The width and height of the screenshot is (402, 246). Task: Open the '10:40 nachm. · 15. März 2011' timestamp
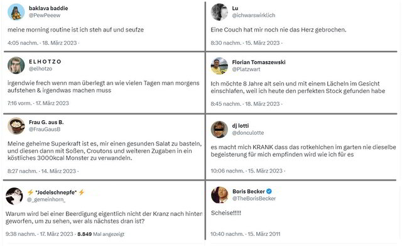246,234
